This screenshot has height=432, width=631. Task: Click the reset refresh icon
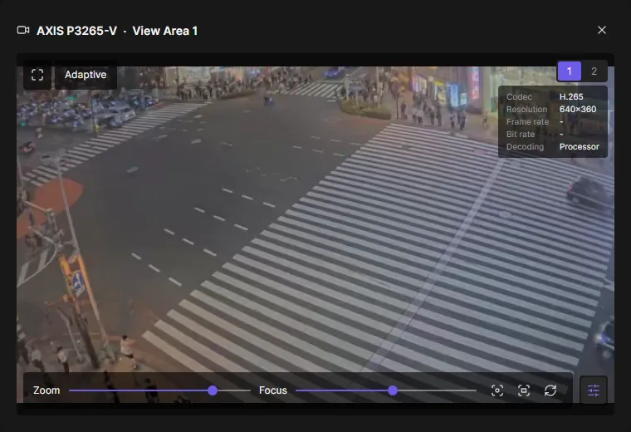pyautogui.click(x=550, y=390)
